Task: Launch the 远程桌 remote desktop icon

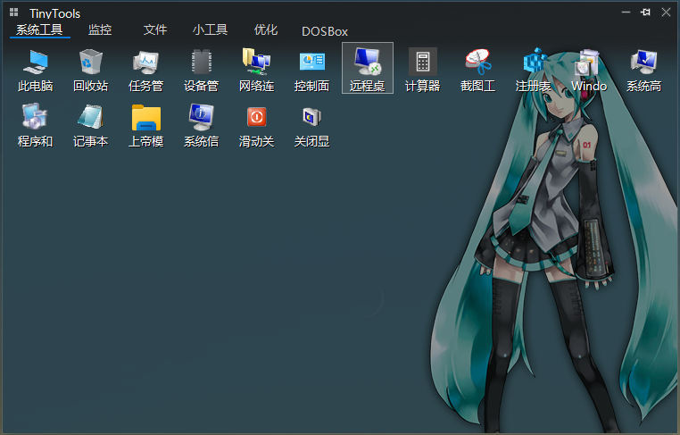Action: pyautogui.click(x=368, y=68)
